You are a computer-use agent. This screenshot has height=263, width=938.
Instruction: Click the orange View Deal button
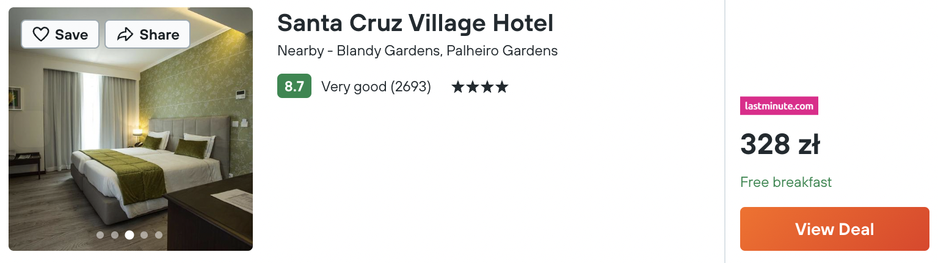click(835, 229)
